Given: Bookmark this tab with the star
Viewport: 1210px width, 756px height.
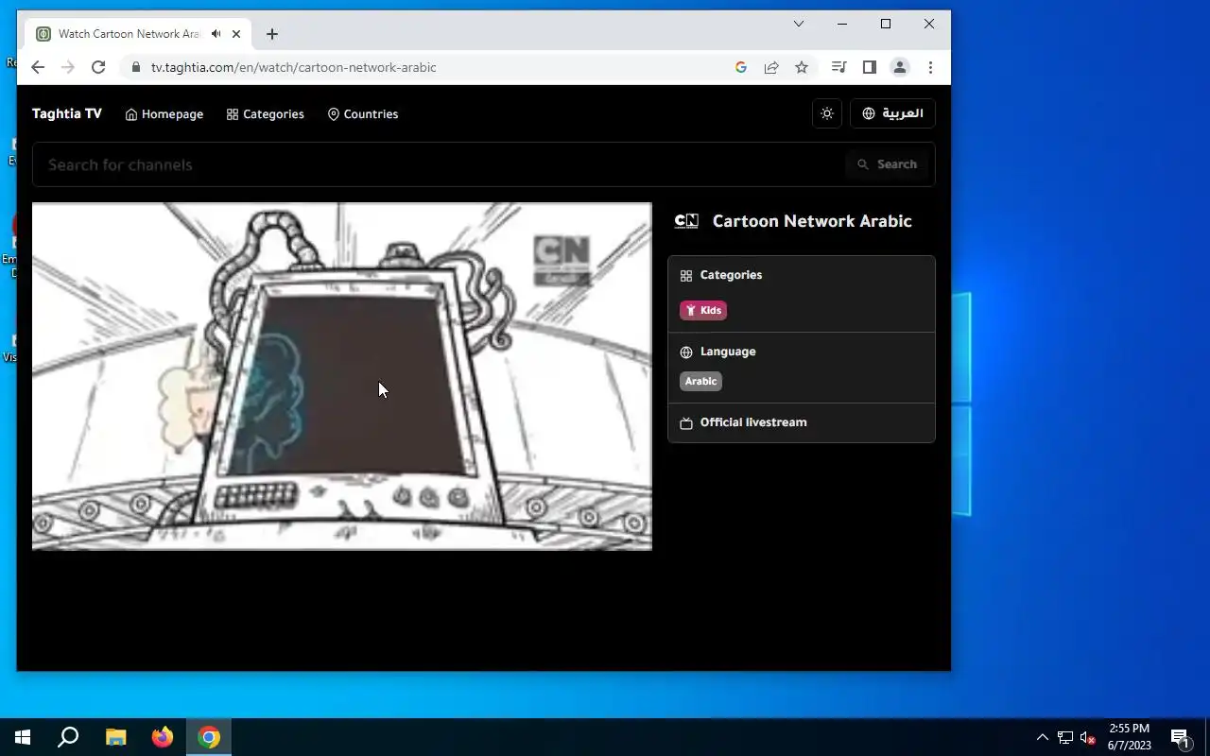Looking at the screenshot, I should (802, 67).
